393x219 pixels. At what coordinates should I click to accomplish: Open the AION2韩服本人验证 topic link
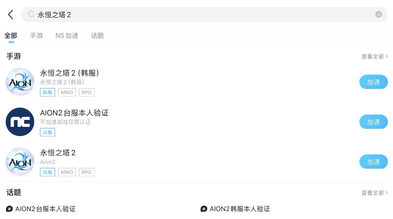point(240,209)
